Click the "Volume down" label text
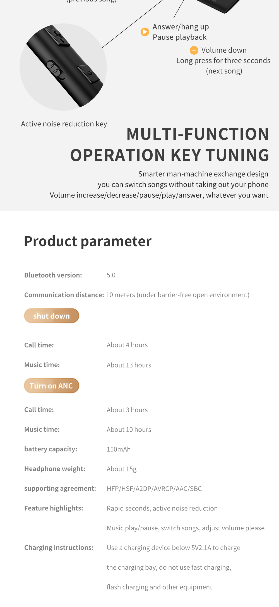279x607 pixels. pyautogui.click(x=224, y=50)
